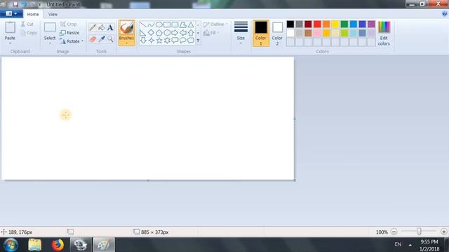This screenshot has height=252, width=449.
Task: Switch to the View tab
Action: [x=53, y=14]
